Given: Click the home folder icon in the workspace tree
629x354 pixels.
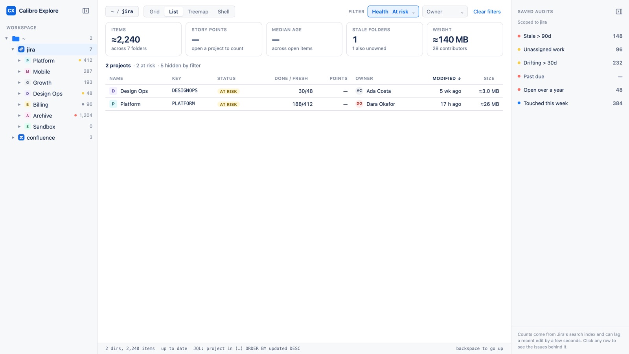Looking at the screenshot, I should pos(16,39).
